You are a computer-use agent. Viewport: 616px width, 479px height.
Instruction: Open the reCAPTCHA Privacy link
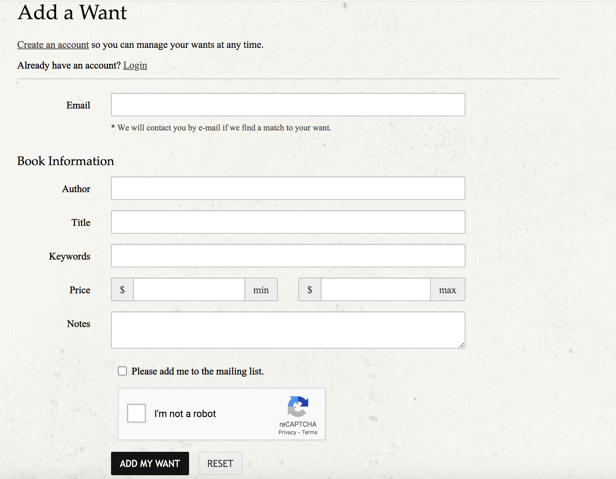[x=287, y=433]
